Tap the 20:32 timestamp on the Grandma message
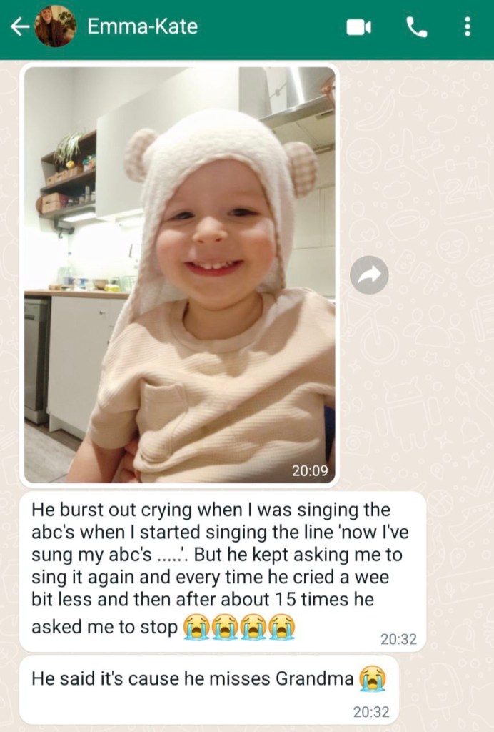Viewport: 494px width, 732px height. click(x=371, y=712)
